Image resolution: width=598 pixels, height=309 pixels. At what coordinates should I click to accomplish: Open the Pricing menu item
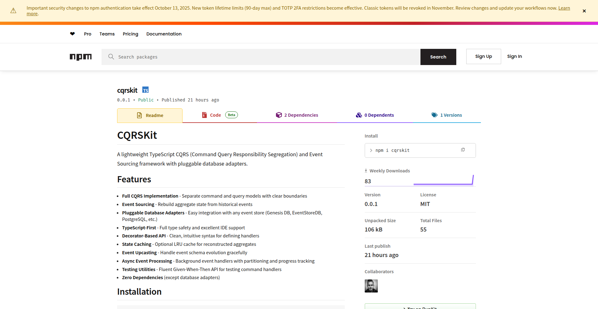click(x=130, y=34)
